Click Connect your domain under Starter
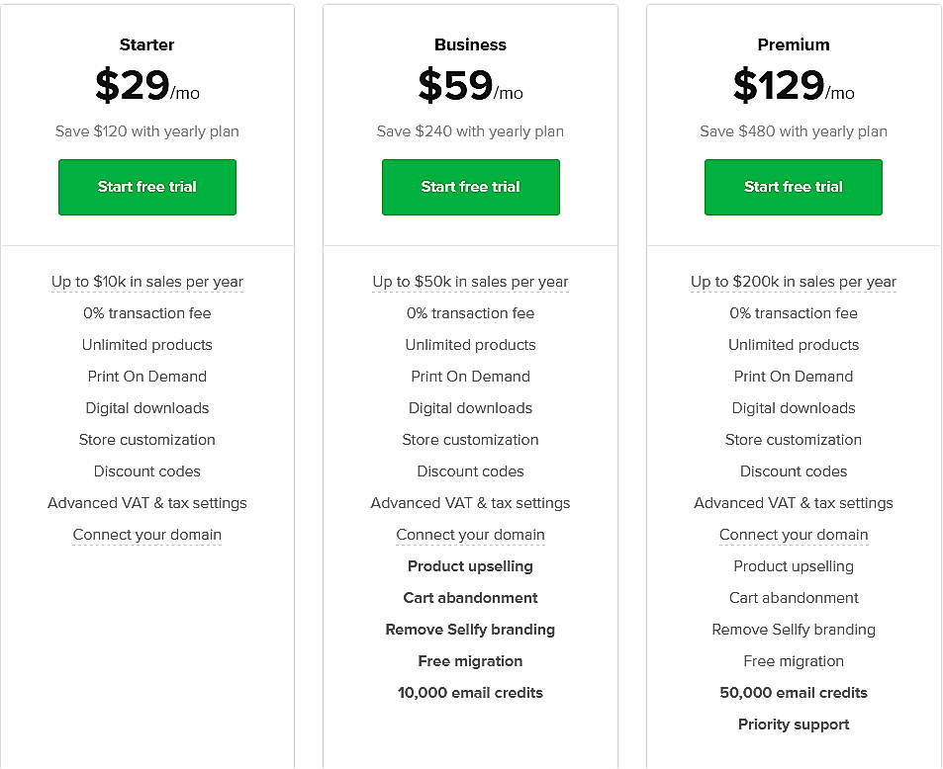The height and width of the screenshot is (769, 943). (146, 534)
